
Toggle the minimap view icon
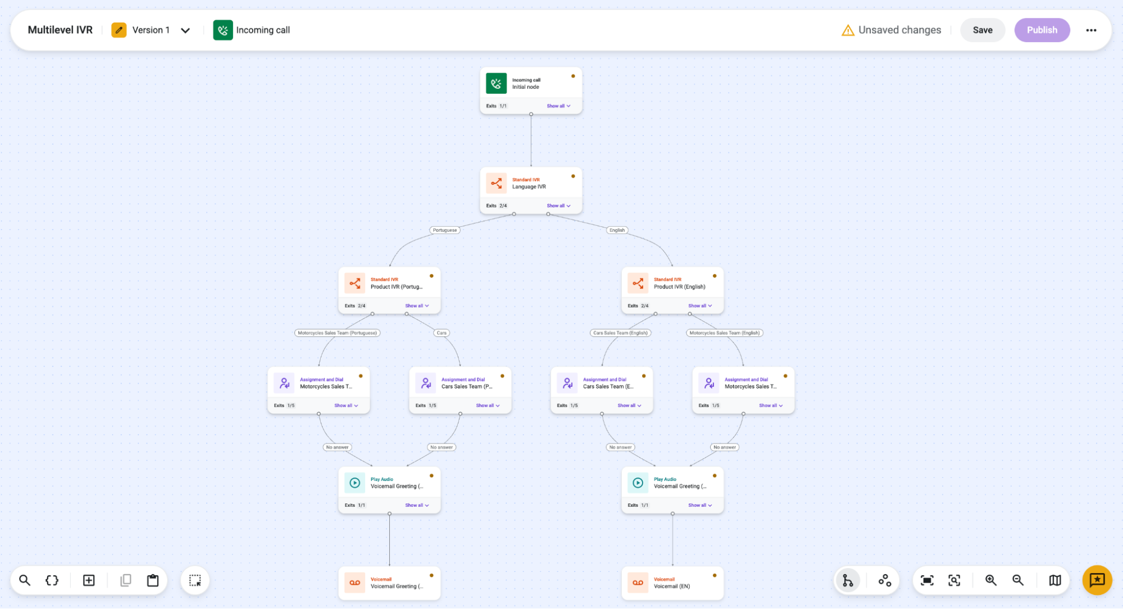pos(1055,580)
